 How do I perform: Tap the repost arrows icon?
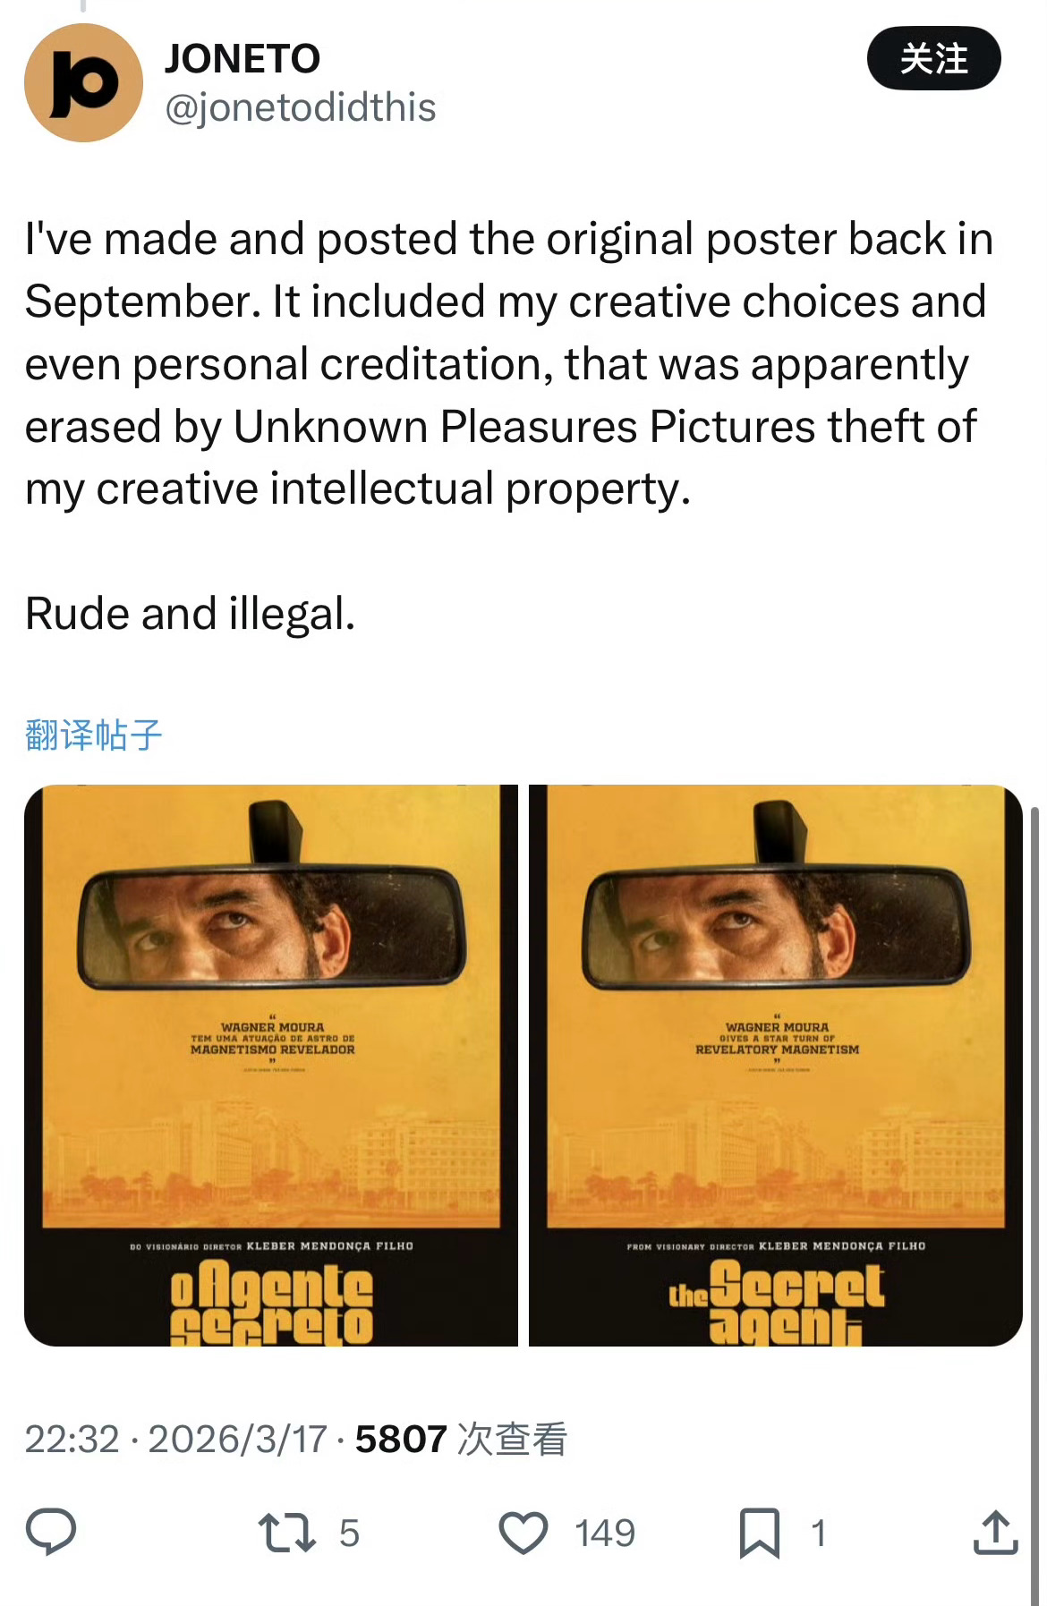pyautogui.click(x=286, y=1532)
